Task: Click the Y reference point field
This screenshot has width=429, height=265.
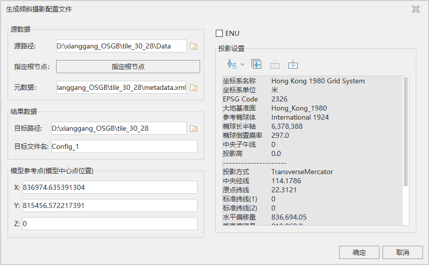Action: [x=109, y=205]
